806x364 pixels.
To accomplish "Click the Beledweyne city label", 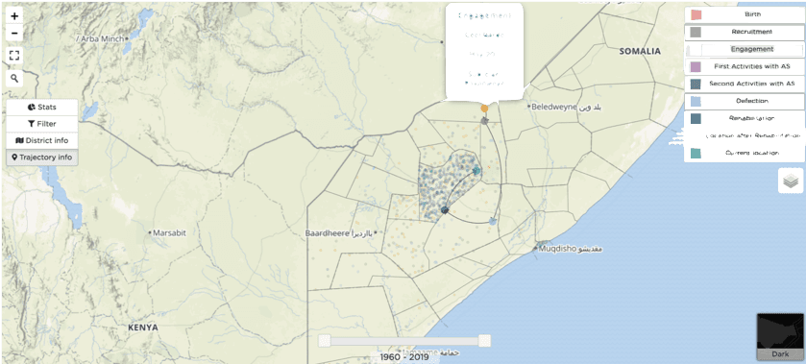I will pyautogui.click(x=567, y=107).
